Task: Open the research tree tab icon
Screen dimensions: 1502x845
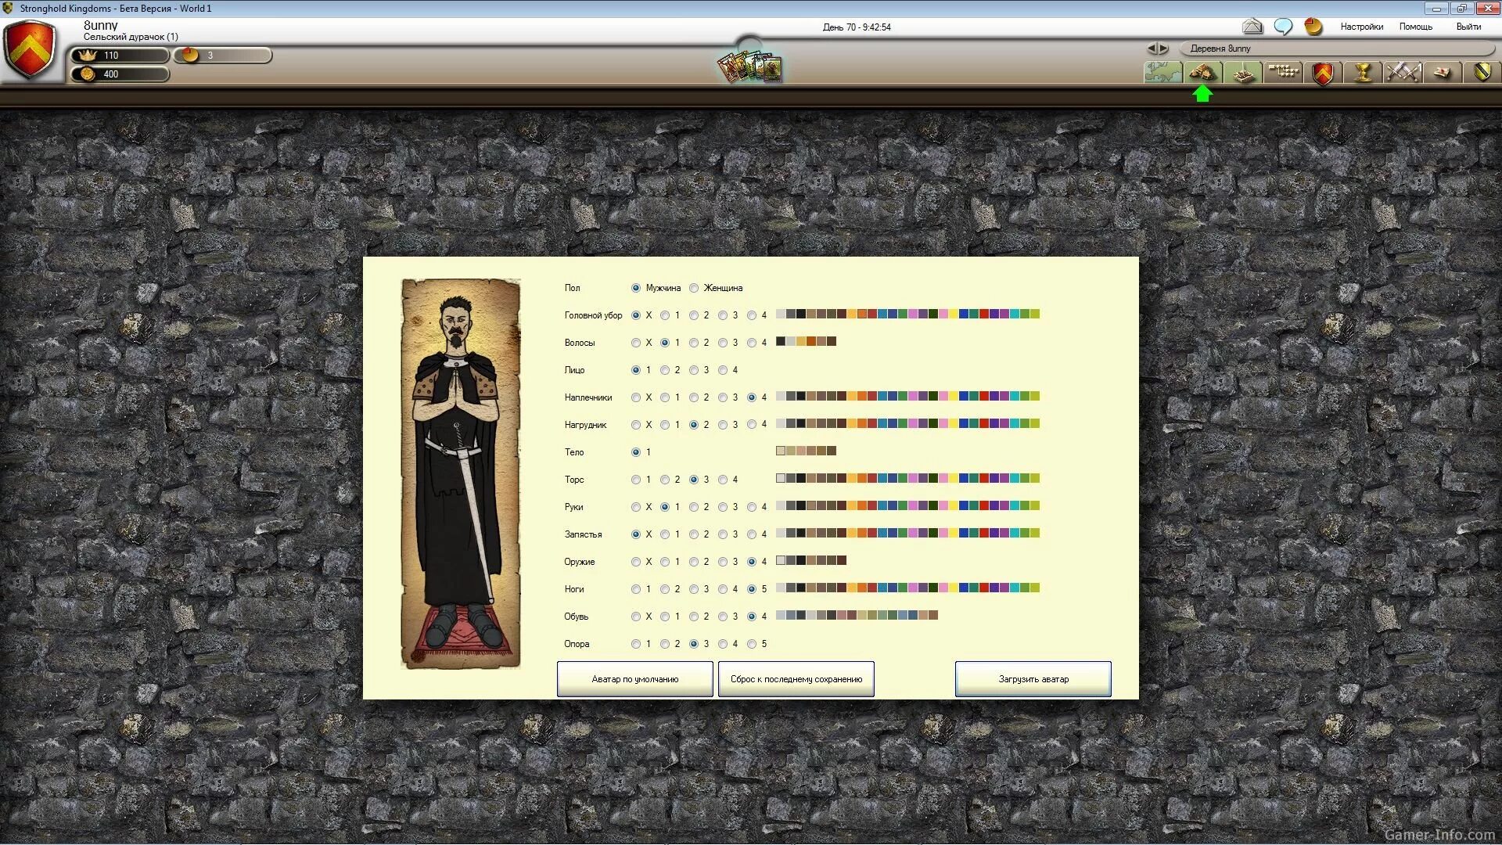Action: click(1283, 73)
